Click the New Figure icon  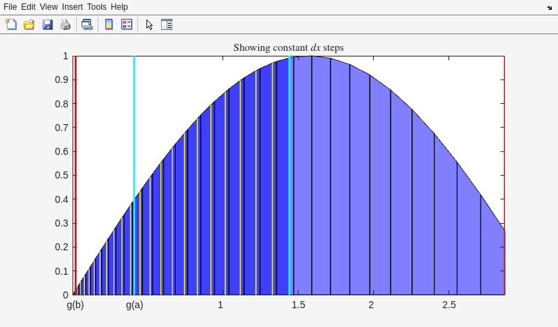11,24
